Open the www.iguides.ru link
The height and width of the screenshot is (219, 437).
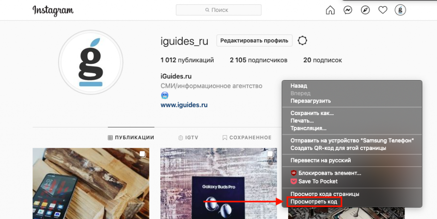click(184, 105)
